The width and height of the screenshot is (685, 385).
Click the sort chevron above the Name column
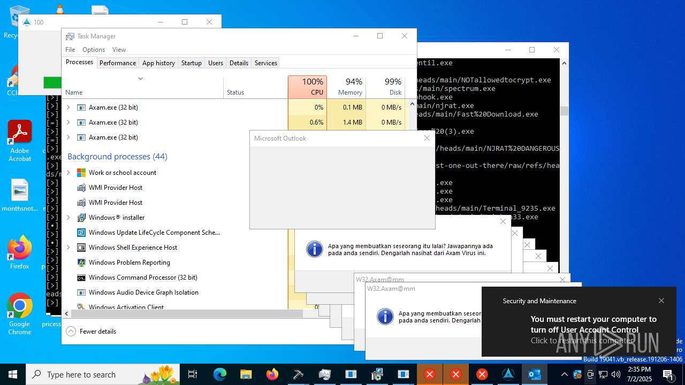(x=140, y=79)
